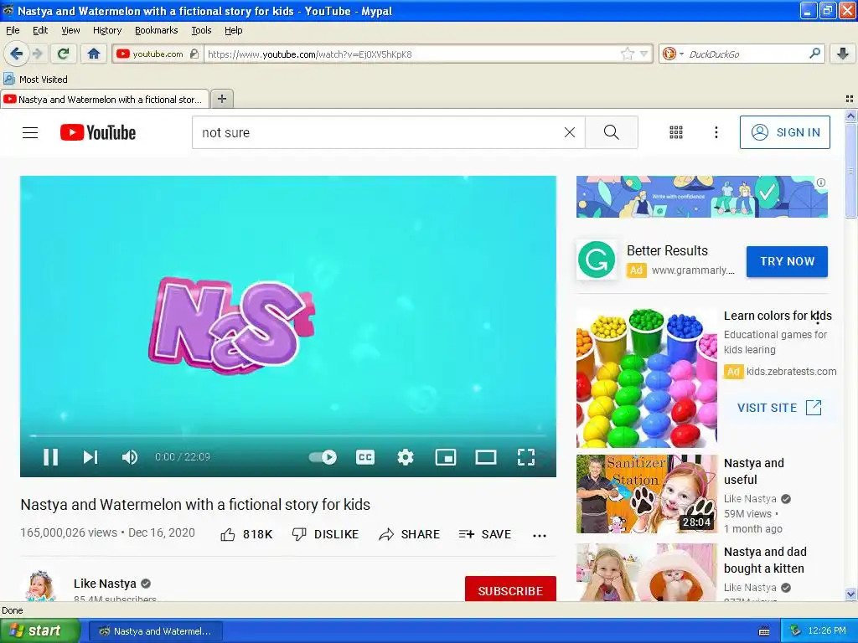Open the on-screen keyboard tray icon
The height and width of the screenshot is (643, 858).
point(764,631)
